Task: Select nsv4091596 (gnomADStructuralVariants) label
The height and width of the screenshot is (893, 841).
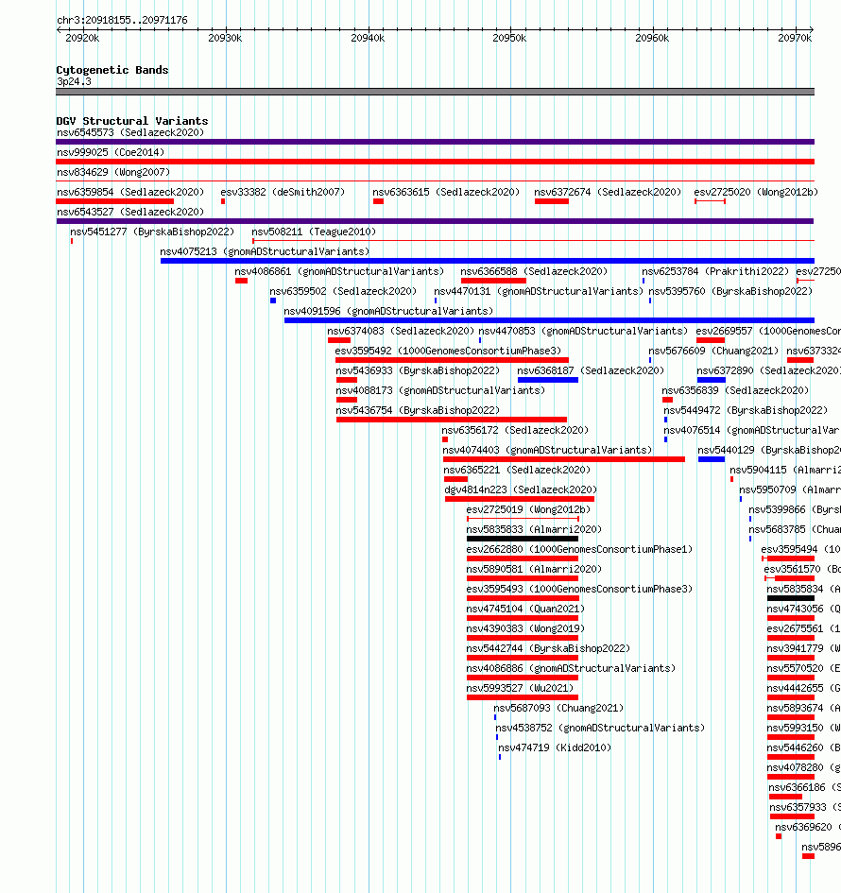Action: [x=389, y=312]
